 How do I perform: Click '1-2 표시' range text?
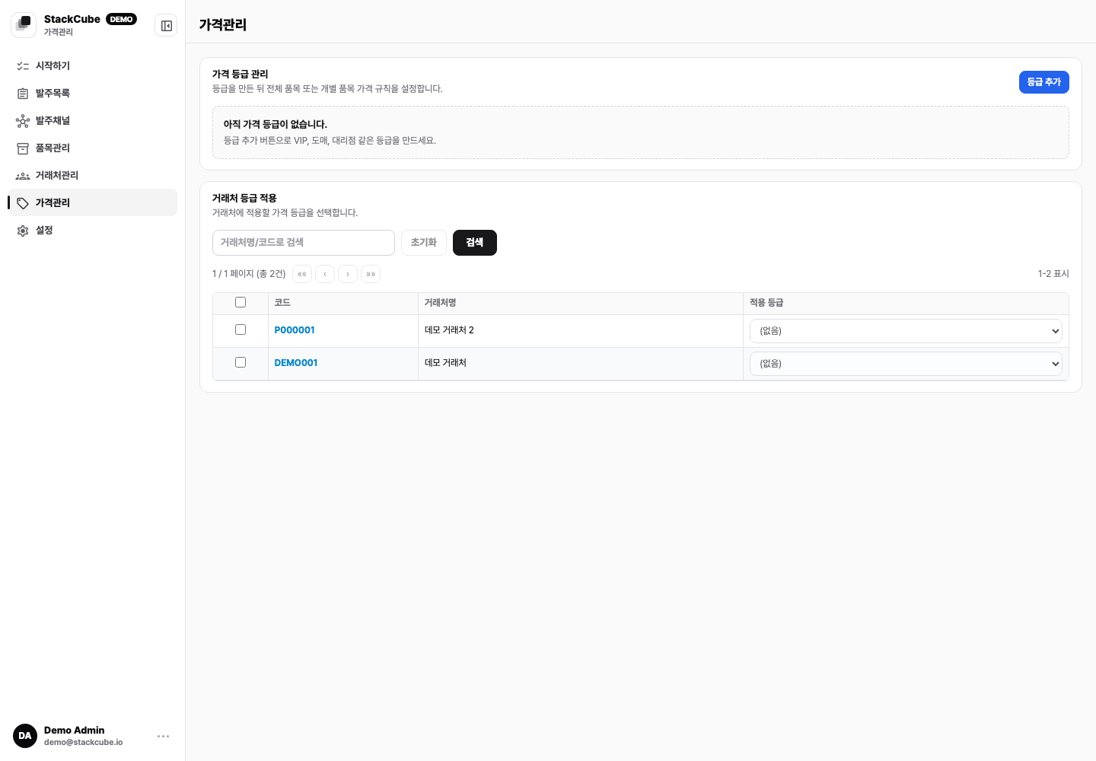[1053, 274]
